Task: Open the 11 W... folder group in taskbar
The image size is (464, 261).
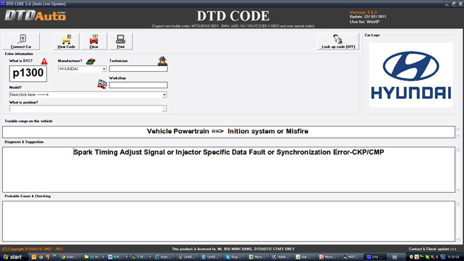Action: point(93,257)
